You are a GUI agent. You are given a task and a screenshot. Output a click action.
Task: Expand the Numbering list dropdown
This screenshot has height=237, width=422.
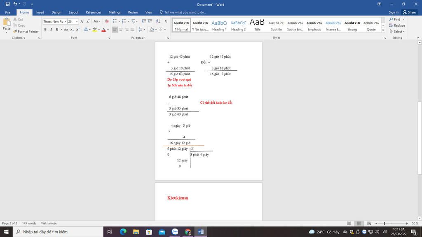coord(128,21)
